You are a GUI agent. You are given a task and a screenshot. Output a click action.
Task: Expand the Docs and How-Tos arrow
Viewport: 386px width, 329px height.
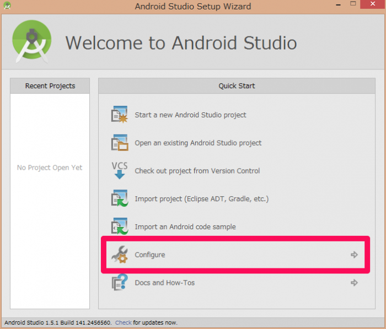pos(354,283)
